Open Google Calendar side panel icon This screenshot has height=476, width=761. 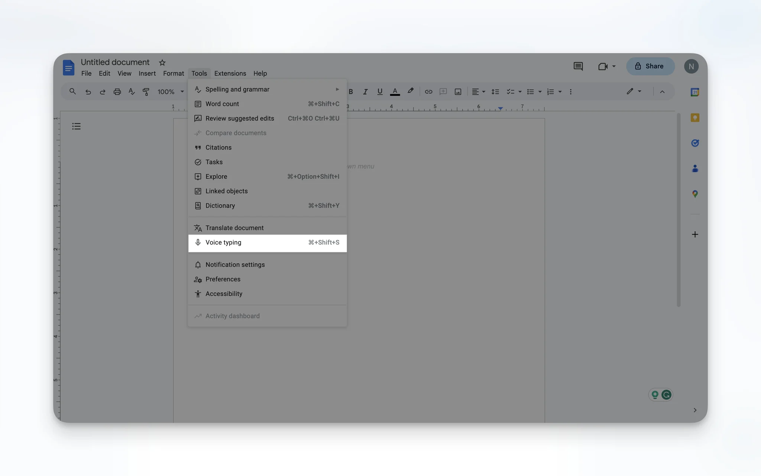[x=695, y=92]
